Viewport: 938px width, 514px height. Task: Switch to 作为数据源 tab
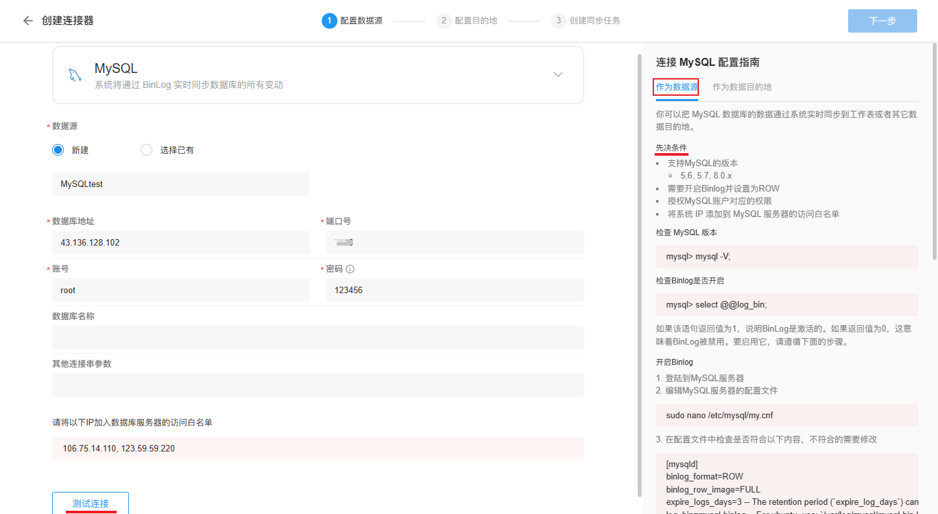[x=676, y=87]
